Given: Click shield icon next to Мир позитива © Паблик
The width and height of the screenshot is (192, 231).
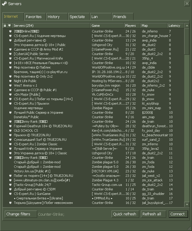Looking at the screenshot, I should (10, 67).
